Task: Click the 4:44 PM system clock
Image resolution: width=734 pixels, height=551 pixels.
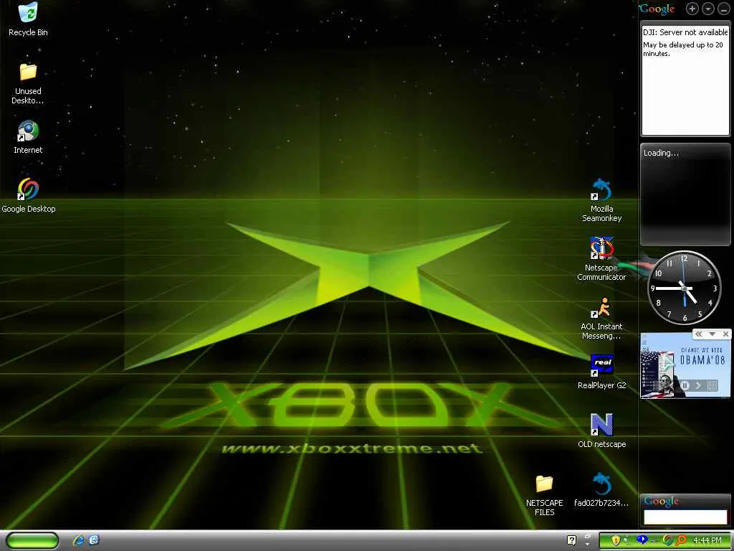Action: point(707,541)
